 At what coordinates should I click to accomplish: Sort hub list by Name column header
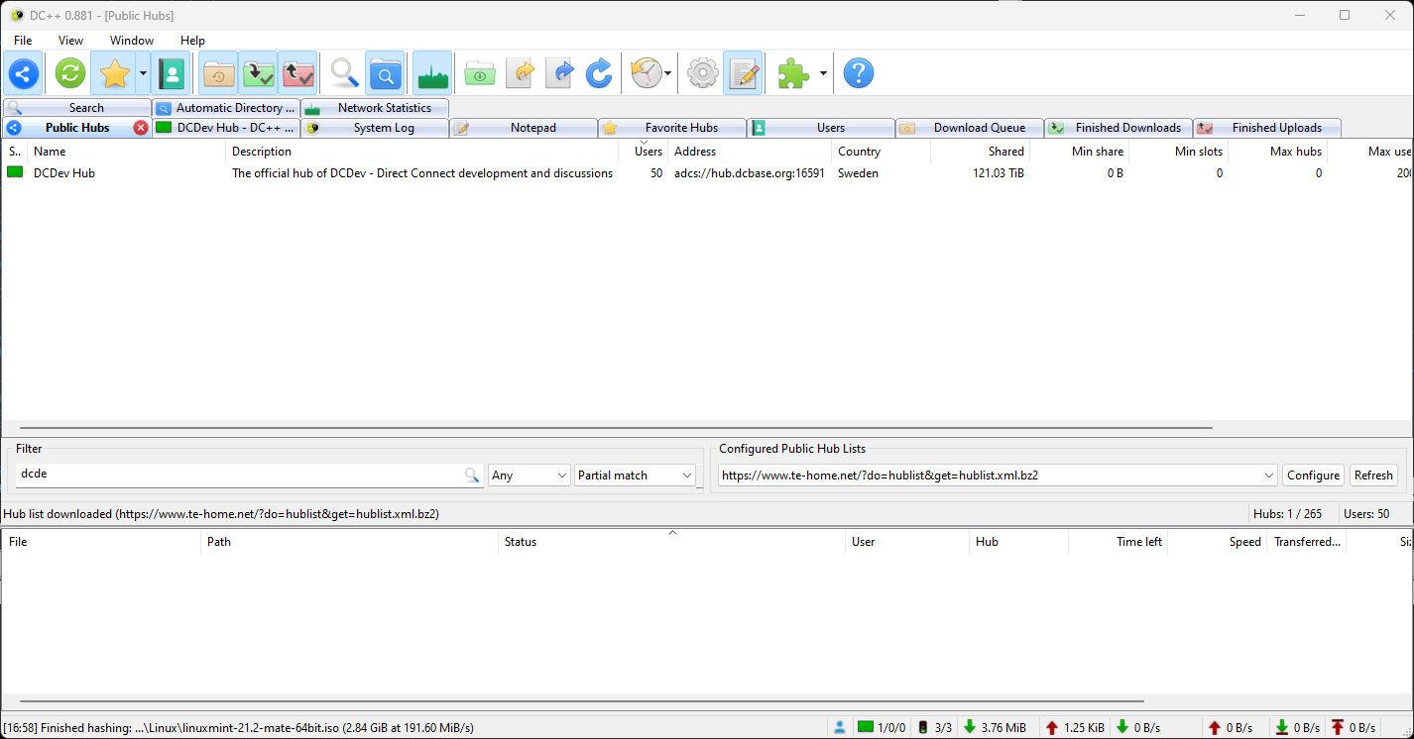coord(127,152)
